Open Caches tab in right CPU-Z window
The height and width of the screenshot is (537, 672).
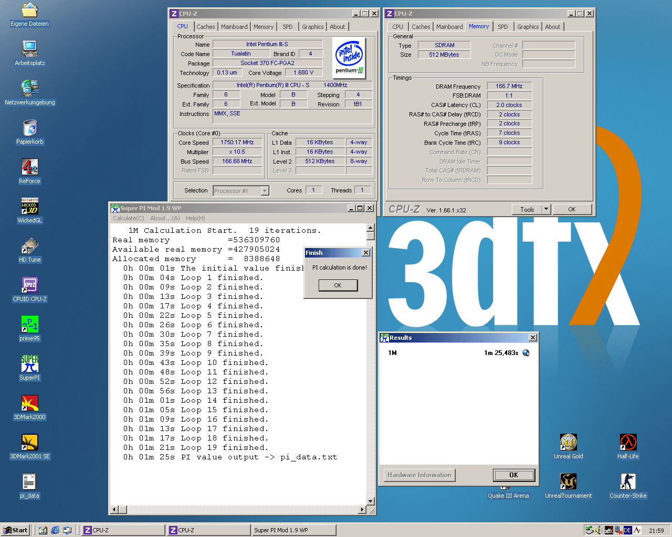click(x=421, y=27)
